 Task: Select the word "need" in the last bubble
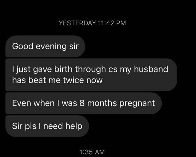[x=53, y=126]
